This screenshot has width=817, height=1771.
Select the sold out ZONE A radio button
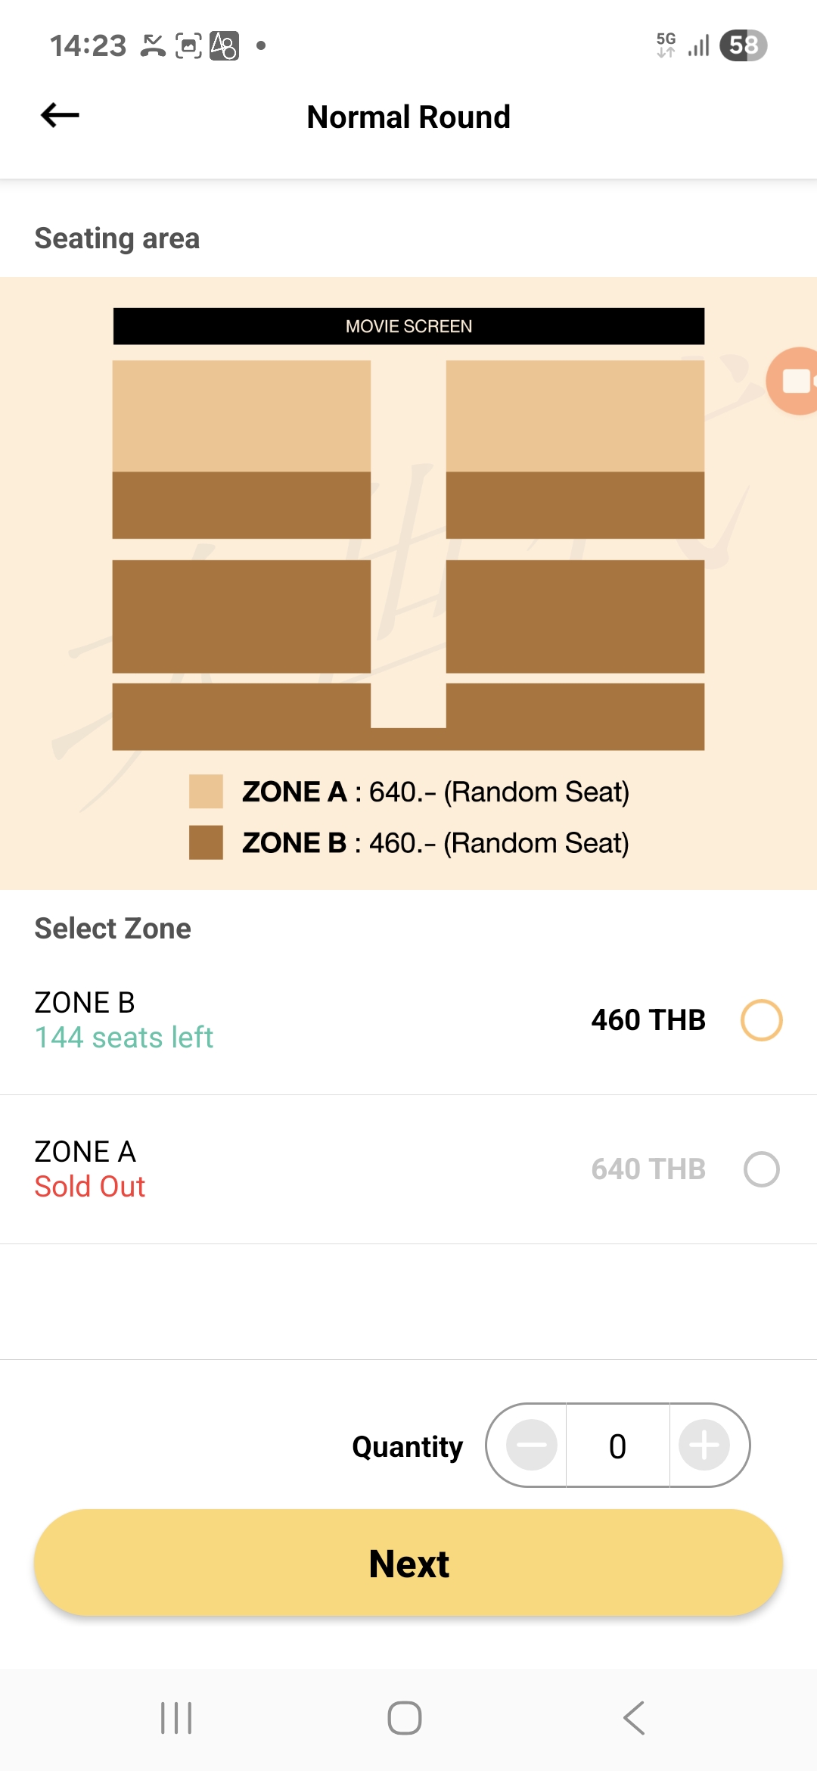pyautogui.click(x=761, y=1169)
